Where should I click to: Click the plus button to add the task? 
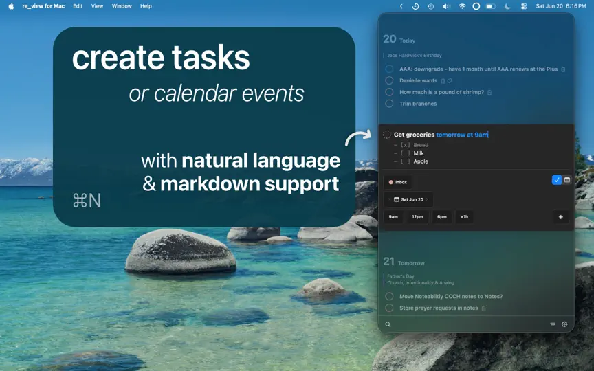click(561, 217)
